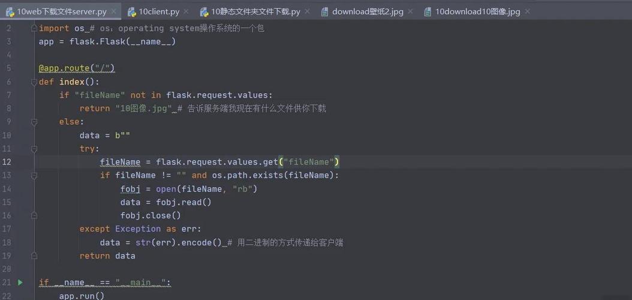This screenshot has width=632, height=300.
Task: Fold the try block at line 11
Action: (x=34, y=149)
